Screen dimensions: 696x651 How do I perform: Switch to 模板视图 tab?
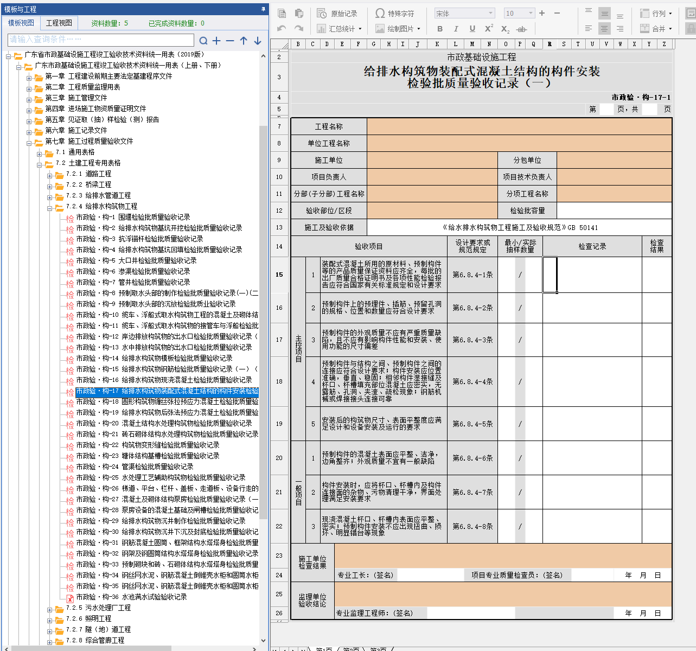[21, 23]
